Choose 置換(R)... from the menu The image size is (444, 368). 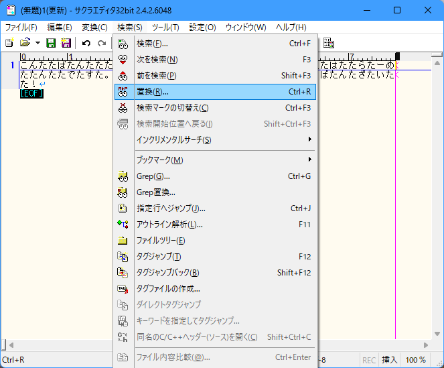click(215, 92)
